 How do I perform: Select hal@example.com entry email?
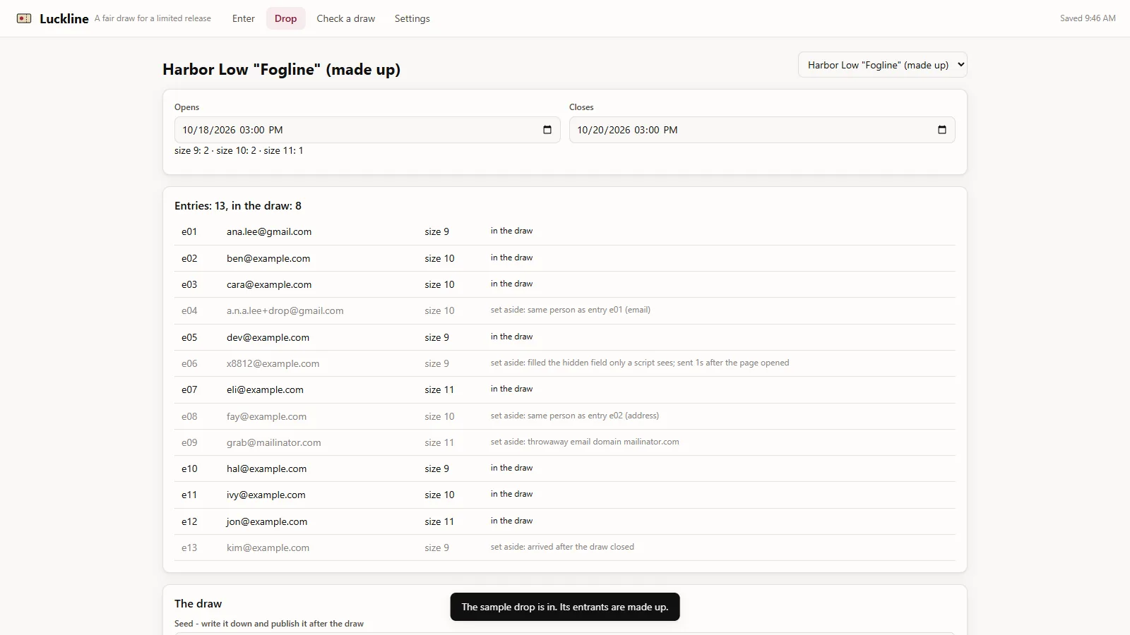(x=266, y=468)
